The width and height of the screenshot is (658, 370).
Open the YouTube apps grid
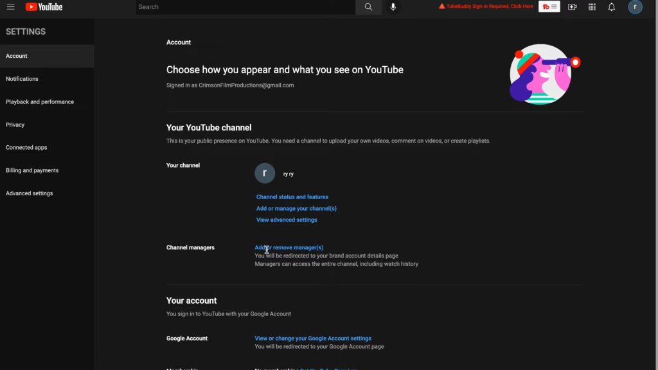tap(592, 7)
